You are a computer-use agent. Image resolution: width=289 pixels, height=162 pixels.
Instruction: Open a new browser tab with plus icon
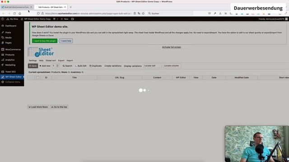(70, 7)
